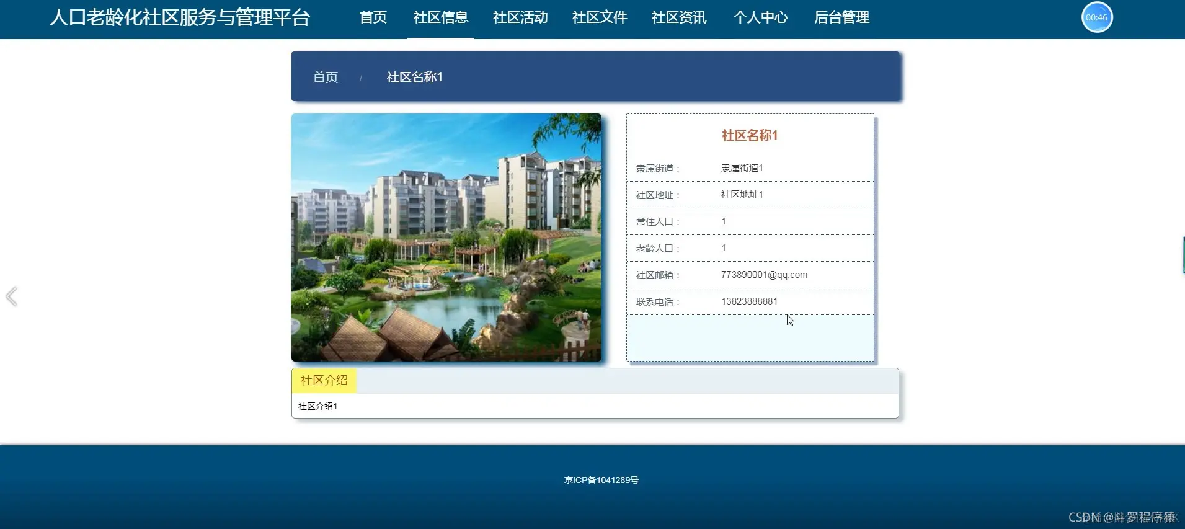Click the 首页 breadcrumb link
This screenshot has height=529, width=1185.
point(326,77)
